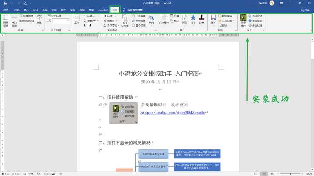This screenshot has width=314, height=176.
Task: Click the 公文附件 attachment icon
Action: click(164, 20)
